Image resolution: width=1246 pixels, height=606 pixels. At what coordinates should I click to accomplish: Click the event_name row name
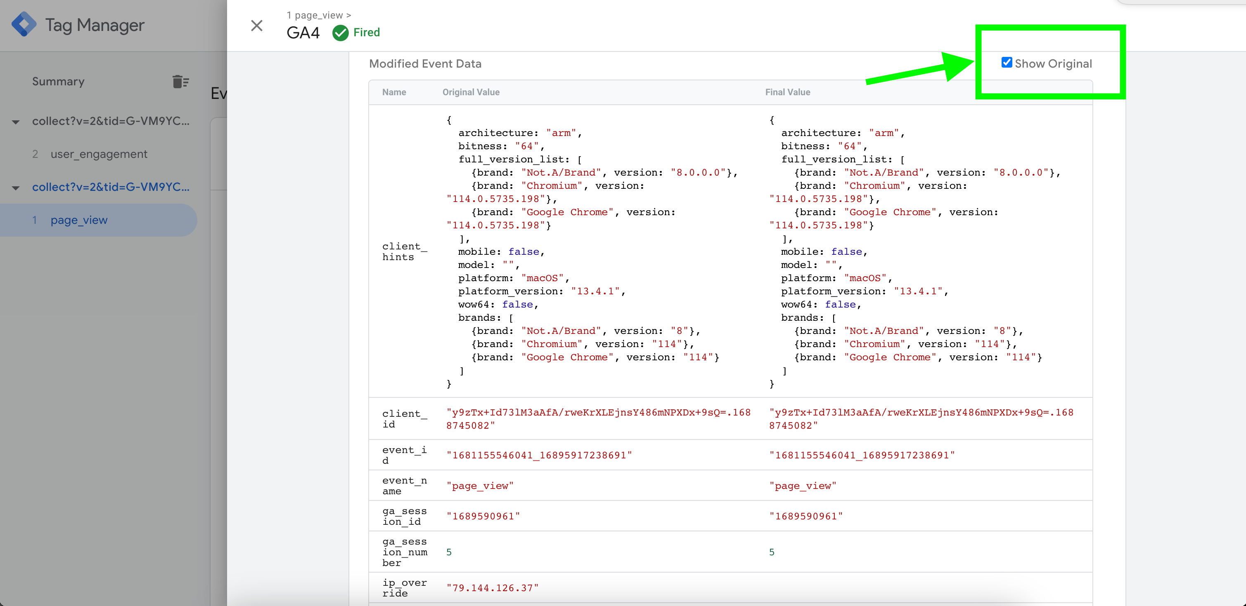coord(404,486)
